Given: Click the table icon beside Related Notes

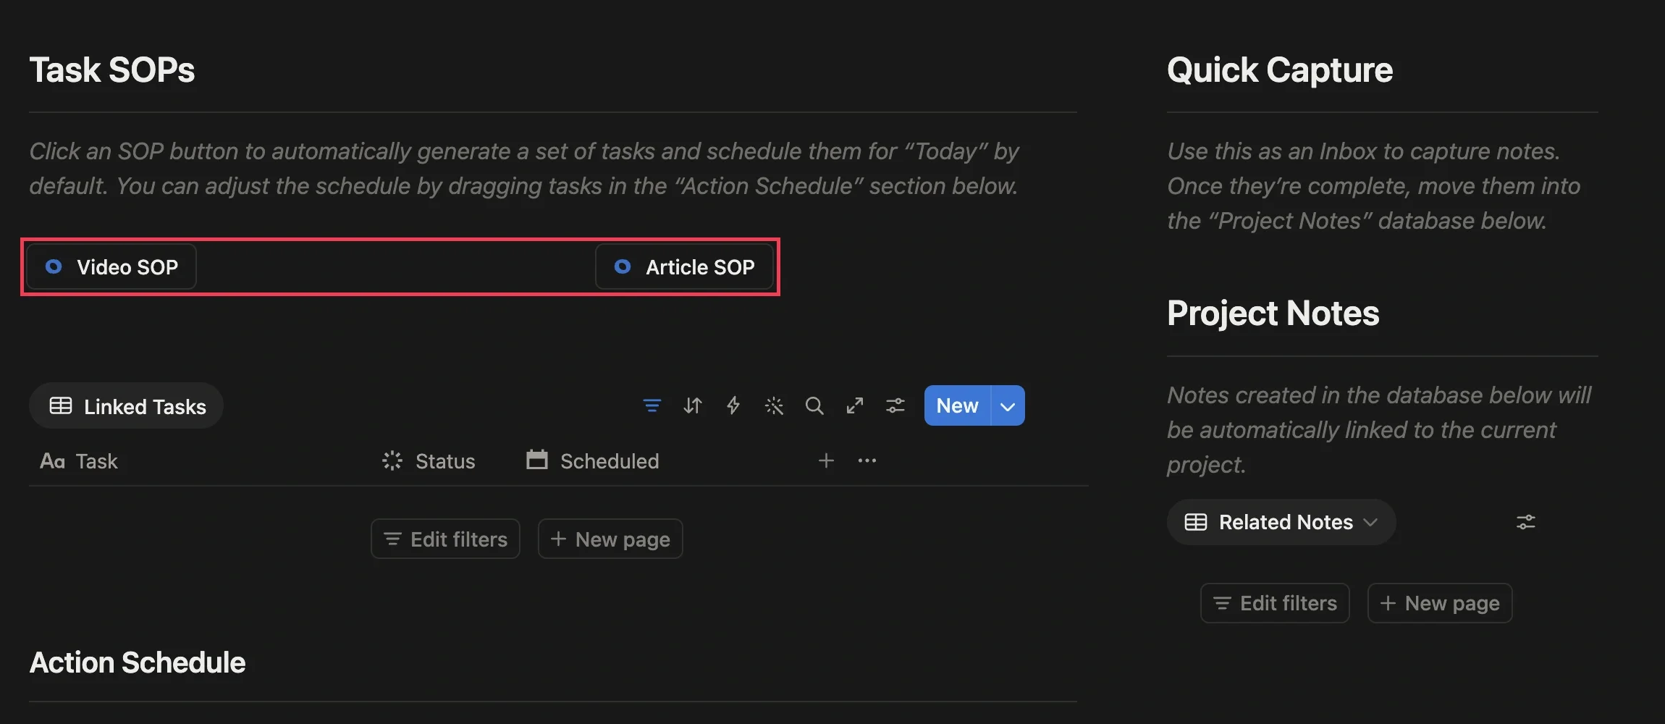Looking at the screenshot, I should 1196,522.
